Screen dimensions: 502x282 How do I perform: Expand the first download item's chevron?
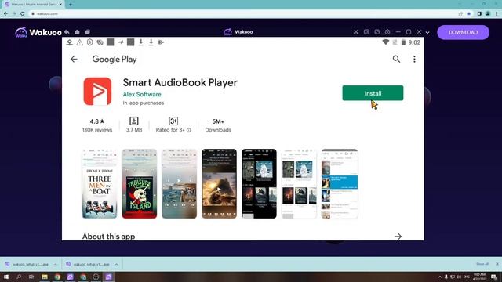pyautogui.click(x=55, y=265)
